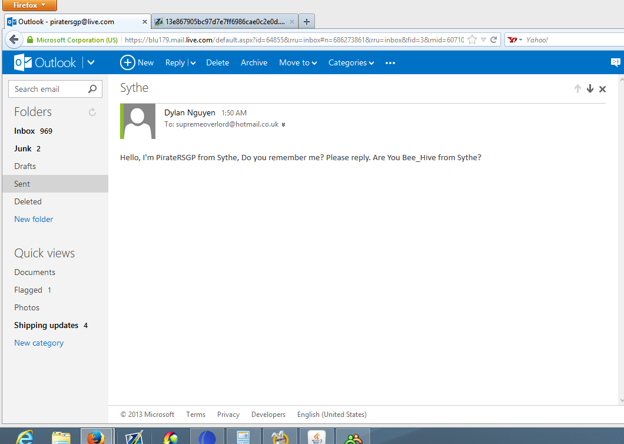Open Documents quick view
Image resolution: width=624 pixels, height=444 pixels.
(35, 273)
